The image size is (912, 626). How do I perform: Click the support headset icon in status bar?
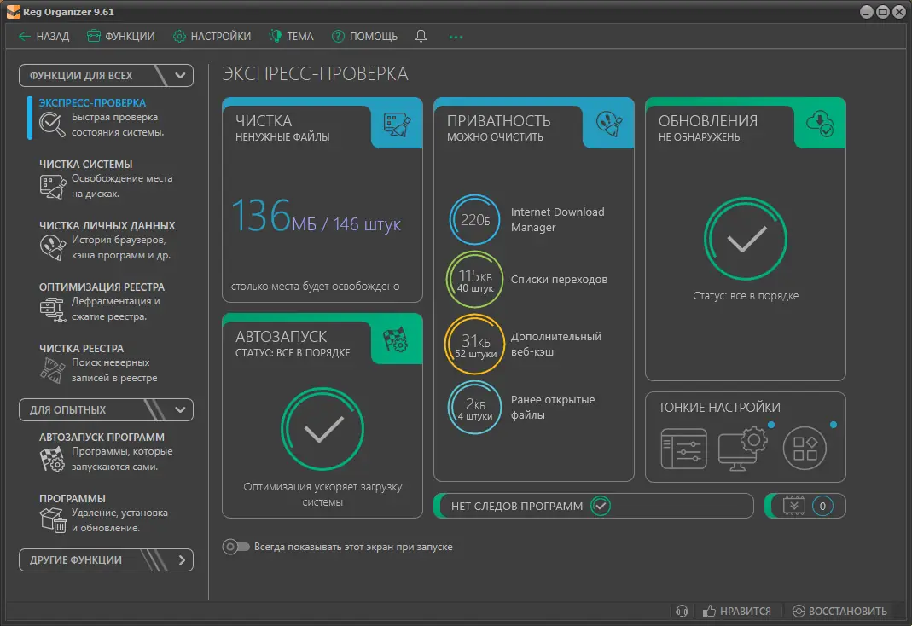click(x=682, y=611)
